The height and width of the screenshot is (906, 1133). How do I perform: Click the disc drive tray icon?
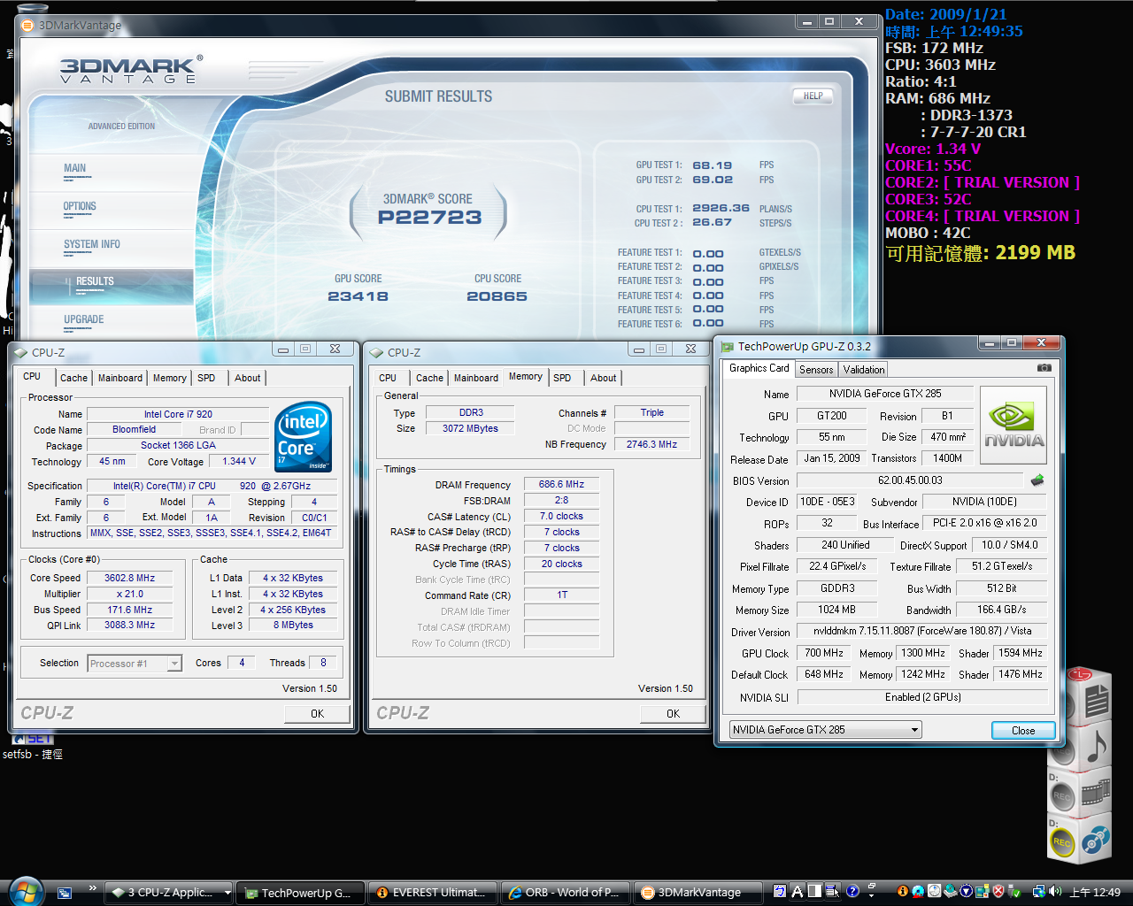coord(951,892)
